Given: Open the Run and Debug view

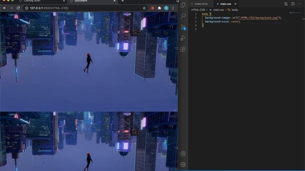Looking at the screenshot, I should [183, 38].
